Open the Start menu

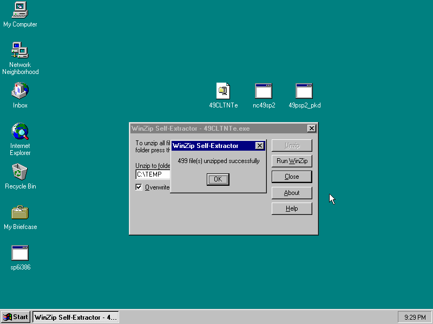click(16, 317)
